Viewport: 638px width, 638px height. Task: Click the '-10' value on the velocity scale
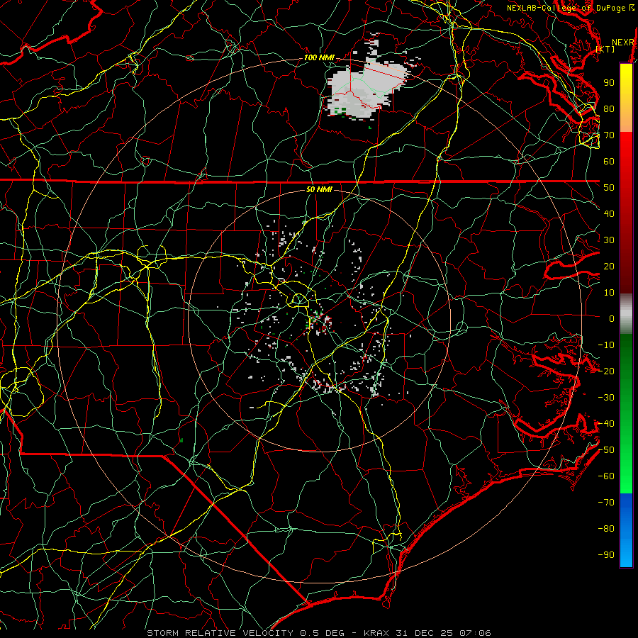pyautogui.click(x=606, y=345)
